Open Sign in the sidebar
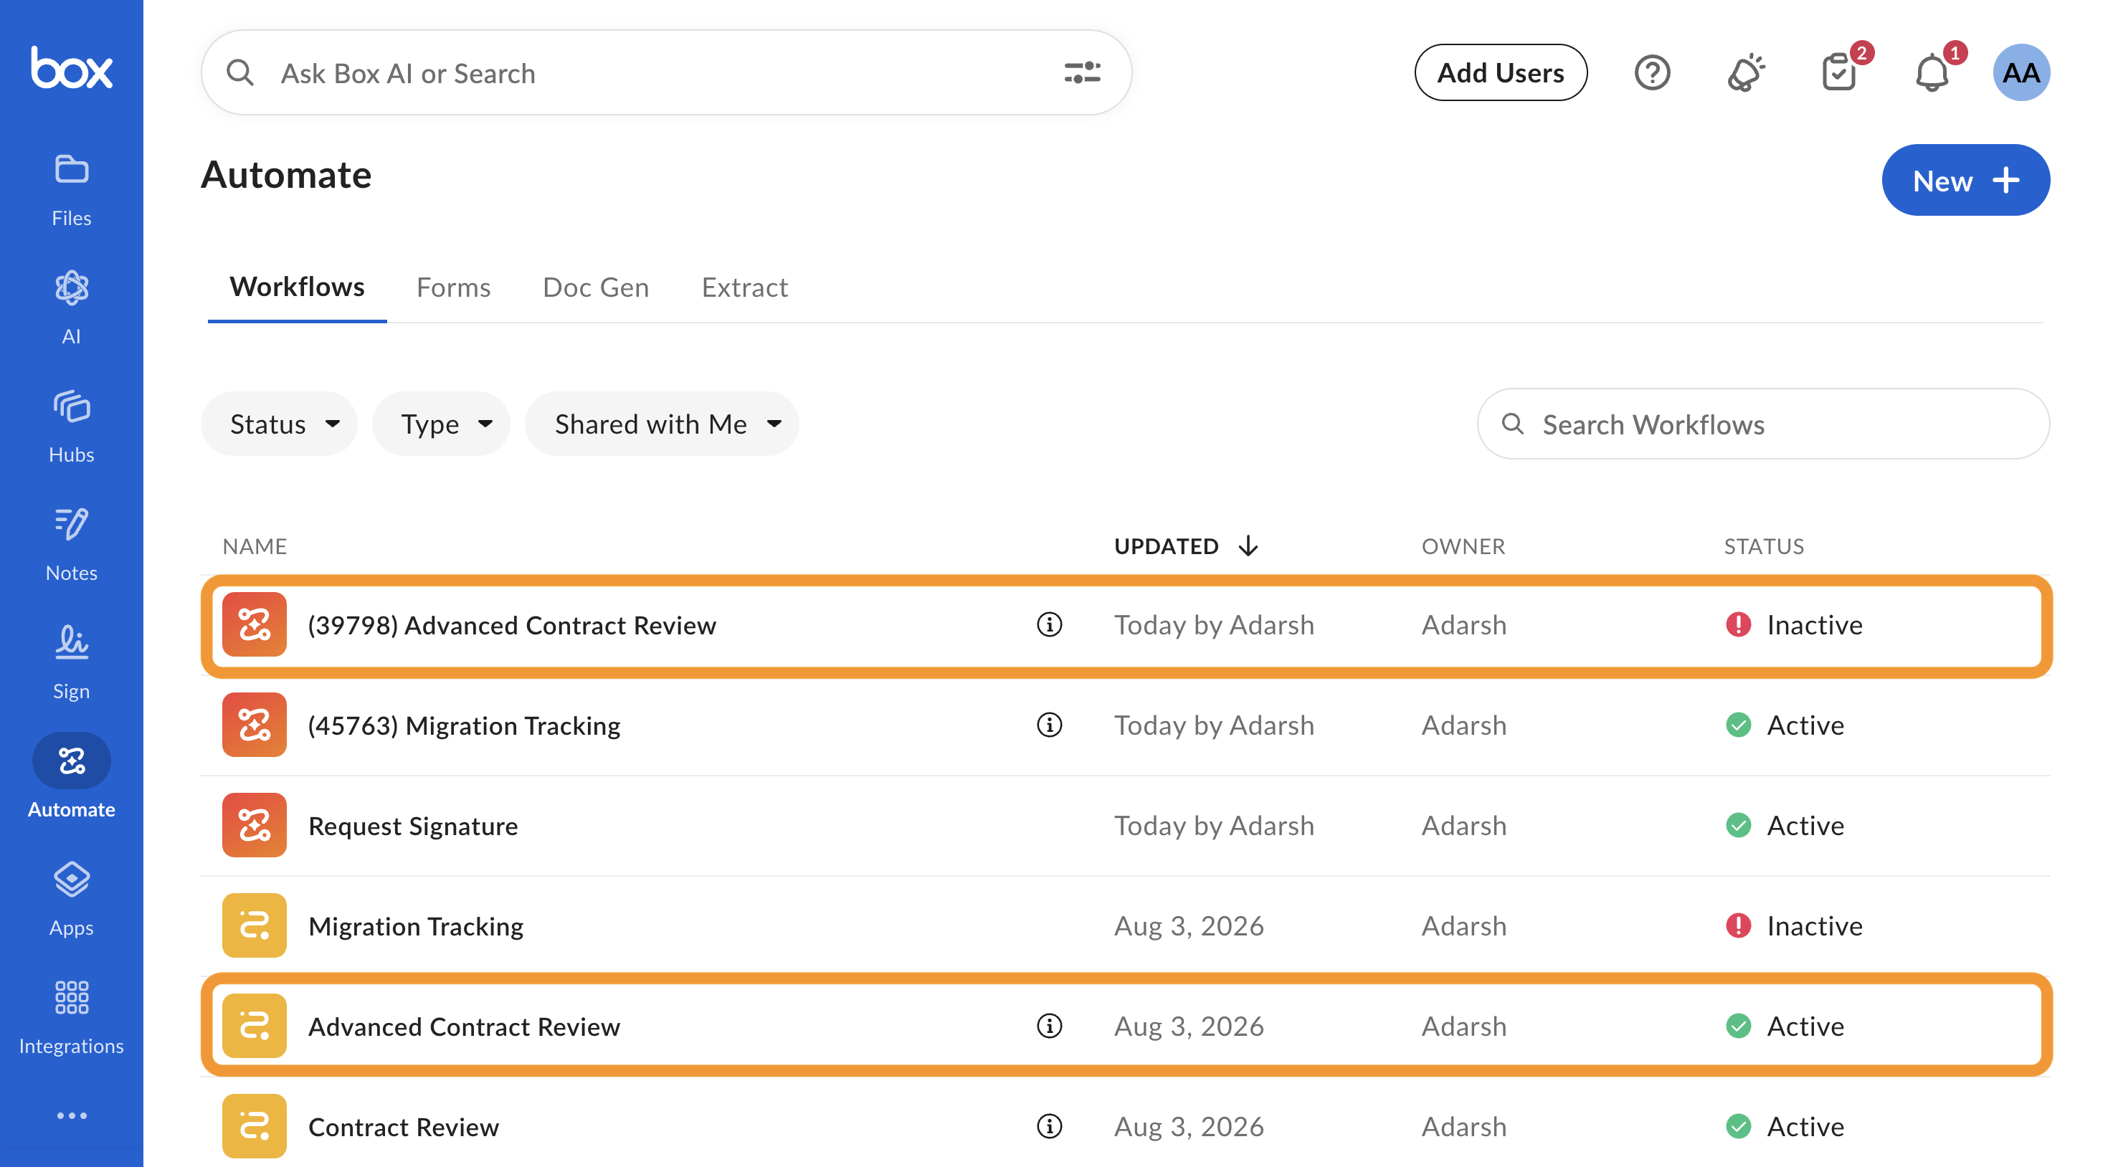The image size is (2108, 1167). (x=71, y=663)
